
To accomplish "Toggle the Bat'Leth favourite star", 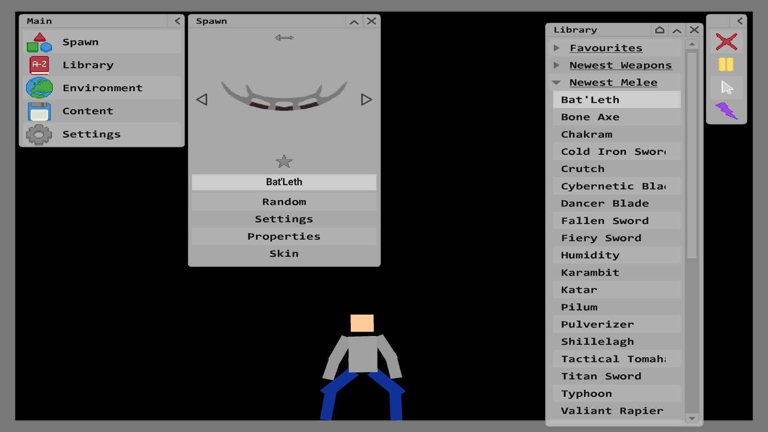I will coord(284,162).
